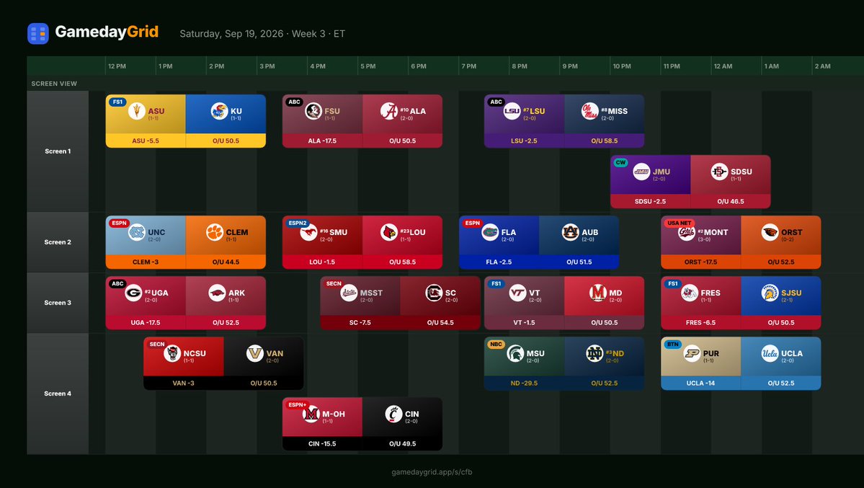Select the Screen 2 row label
864x488 pixels.
58,242
